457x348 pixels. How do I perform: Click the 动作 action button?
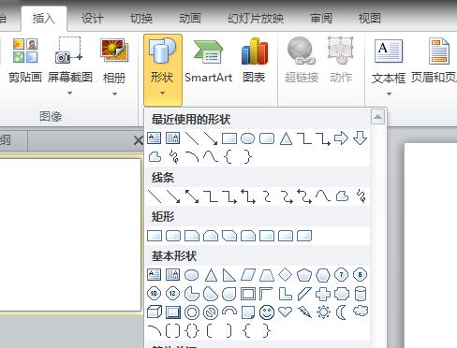341,61
